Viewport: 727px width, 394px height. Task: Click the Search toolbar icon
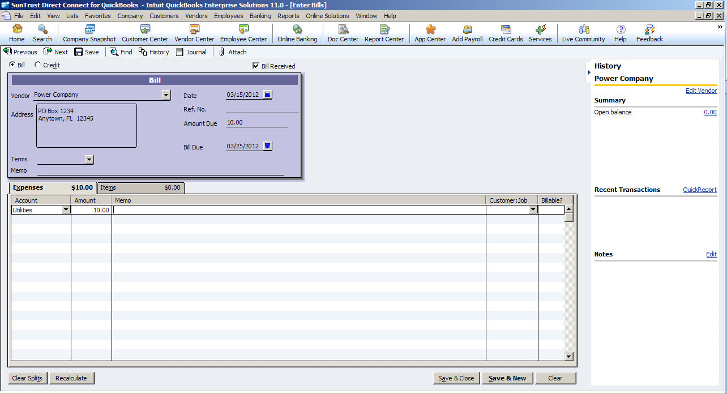click(x=42, y=33)
